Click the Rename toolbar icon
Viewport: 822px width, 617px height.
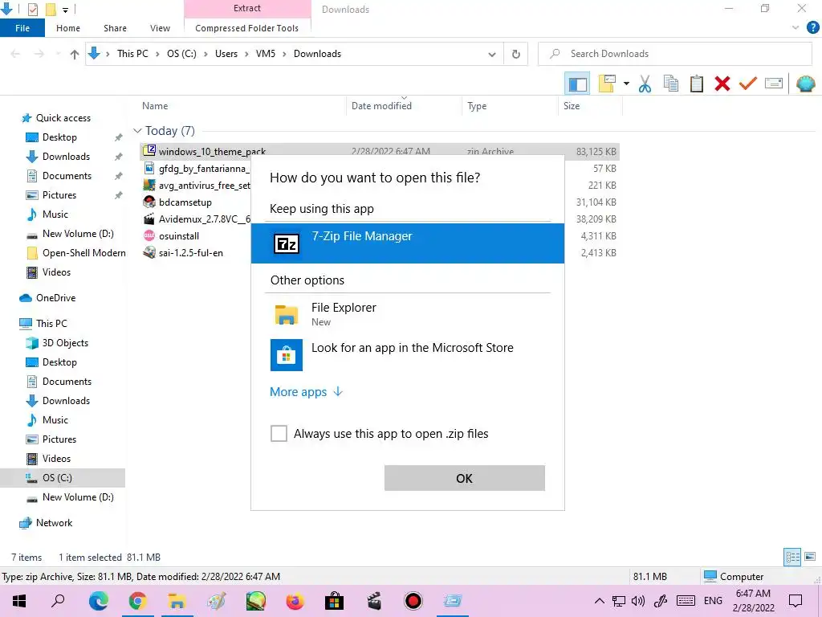tap(774, 84)
